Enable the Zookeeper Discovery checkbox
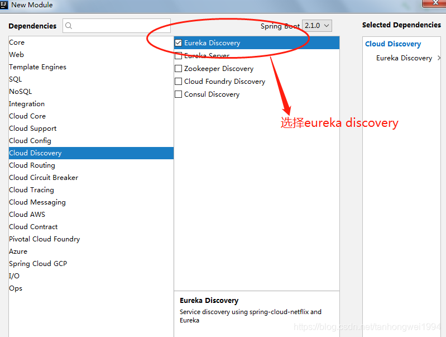This screenshot has height=337, width=446. pyautogui.click(x=178, y=68)
